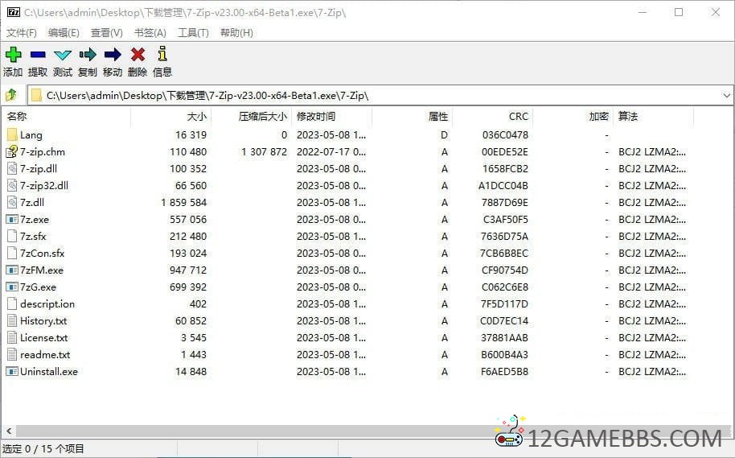This screenshot has width=735, height=458.
Task: Select the Lang folder icon
Action: (12, 134)
